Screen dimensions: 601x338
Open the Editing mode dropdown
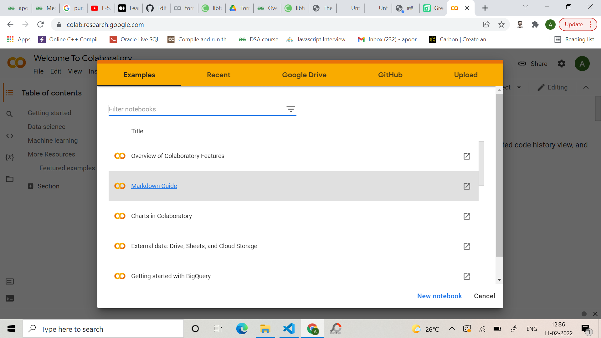tap(552, 87)
